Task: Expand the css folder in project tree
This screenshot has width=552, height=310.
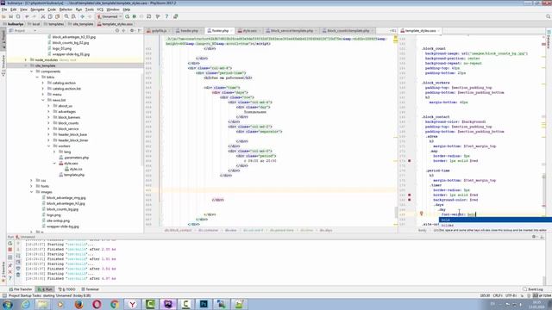Action: (31, 181)
